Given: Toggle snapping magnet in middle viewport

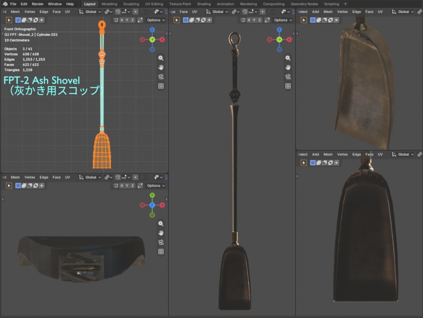Looking at the screenshot, I should coord(245,12).
